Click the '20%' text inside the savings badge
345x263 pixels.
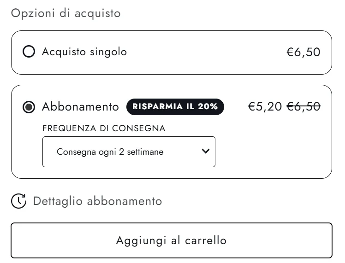coord(208,107)
